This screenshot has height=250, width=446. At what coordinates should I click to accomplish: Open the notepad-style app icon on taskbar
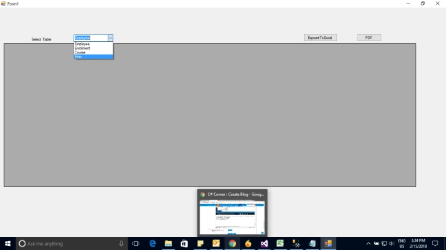tap(312, 243)
